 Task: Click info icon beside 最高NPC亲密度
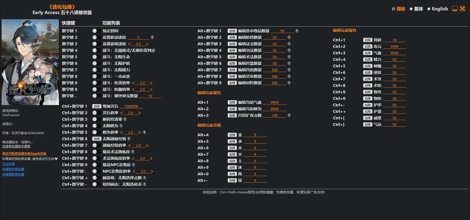tap(134, 165)
